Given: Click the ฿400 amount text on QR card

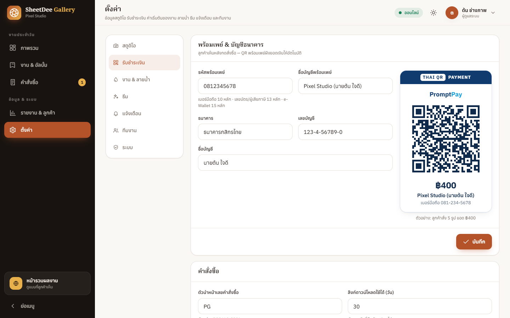Looking at the screenshot, I should [x=446, y=185].
